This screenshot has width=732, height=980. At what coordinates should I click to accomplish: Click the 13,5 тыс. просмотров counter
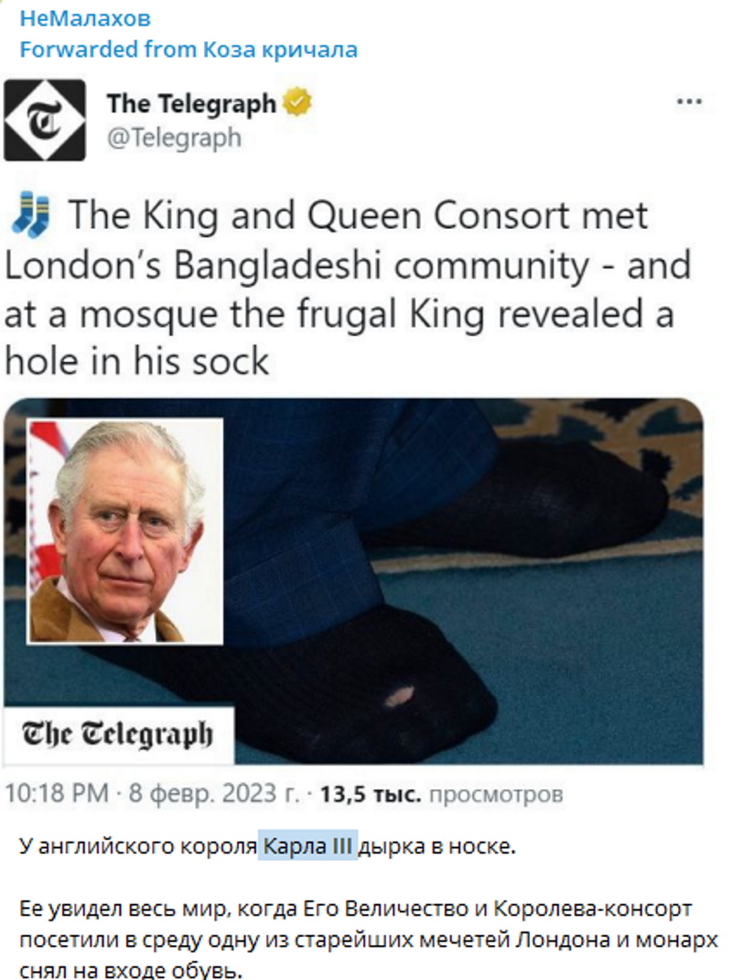442,794
